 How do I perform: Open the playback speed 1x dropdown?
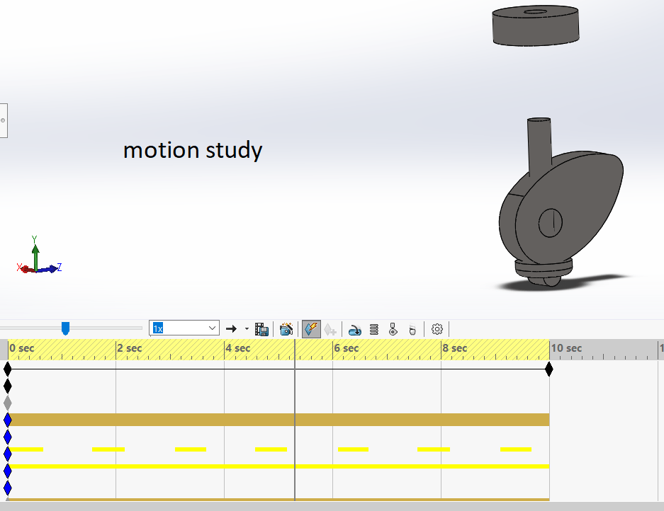[x=211, y=328]
